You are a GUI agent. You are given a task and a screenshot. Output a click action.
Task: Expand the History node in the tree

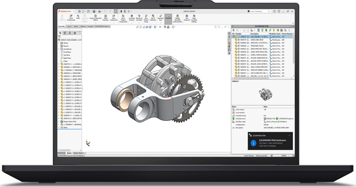click(59, 43)
